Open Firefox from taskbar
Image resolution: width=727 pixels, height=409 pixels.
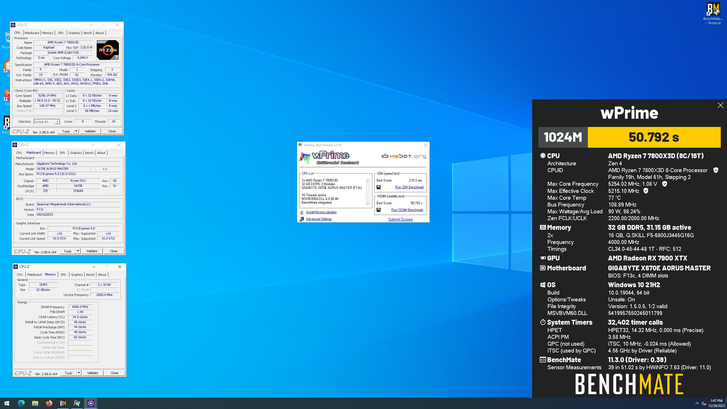[x=49, y=403]
